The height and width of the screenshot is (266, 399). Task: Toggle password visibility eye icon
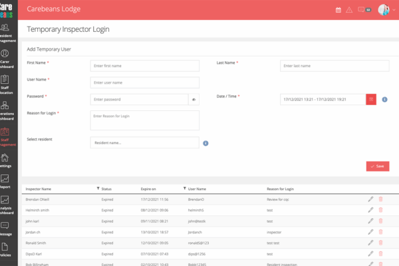(x=195, y=99)
